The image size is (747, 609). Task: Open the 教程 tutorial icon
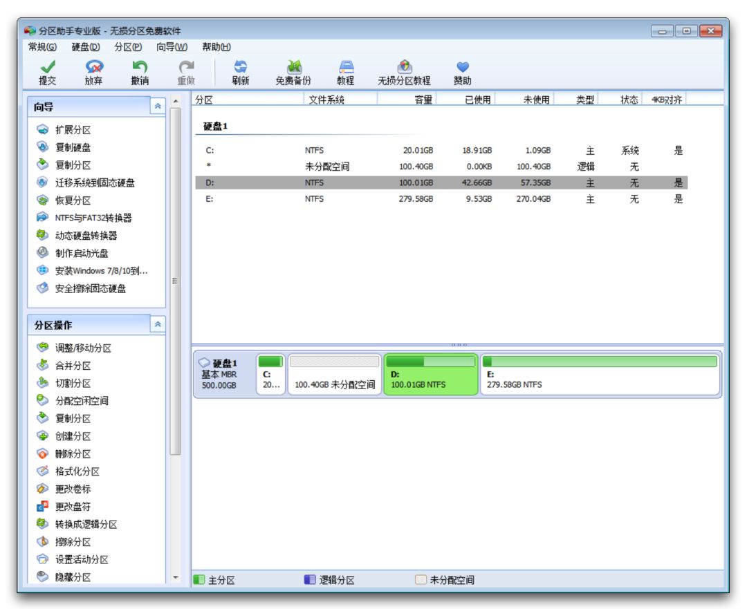pyautogui.click(x=346, y=67)
